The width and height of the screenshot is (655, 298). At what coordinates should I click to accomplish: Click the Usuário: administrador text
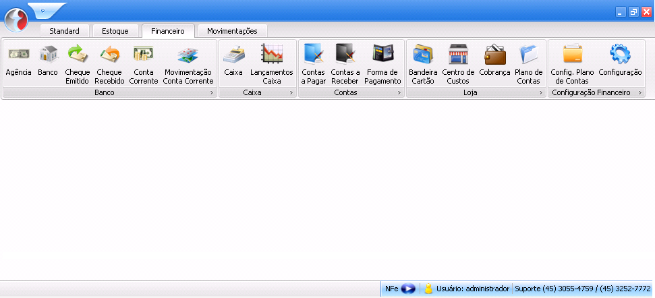pyautogui.click(x=473, y=289)
